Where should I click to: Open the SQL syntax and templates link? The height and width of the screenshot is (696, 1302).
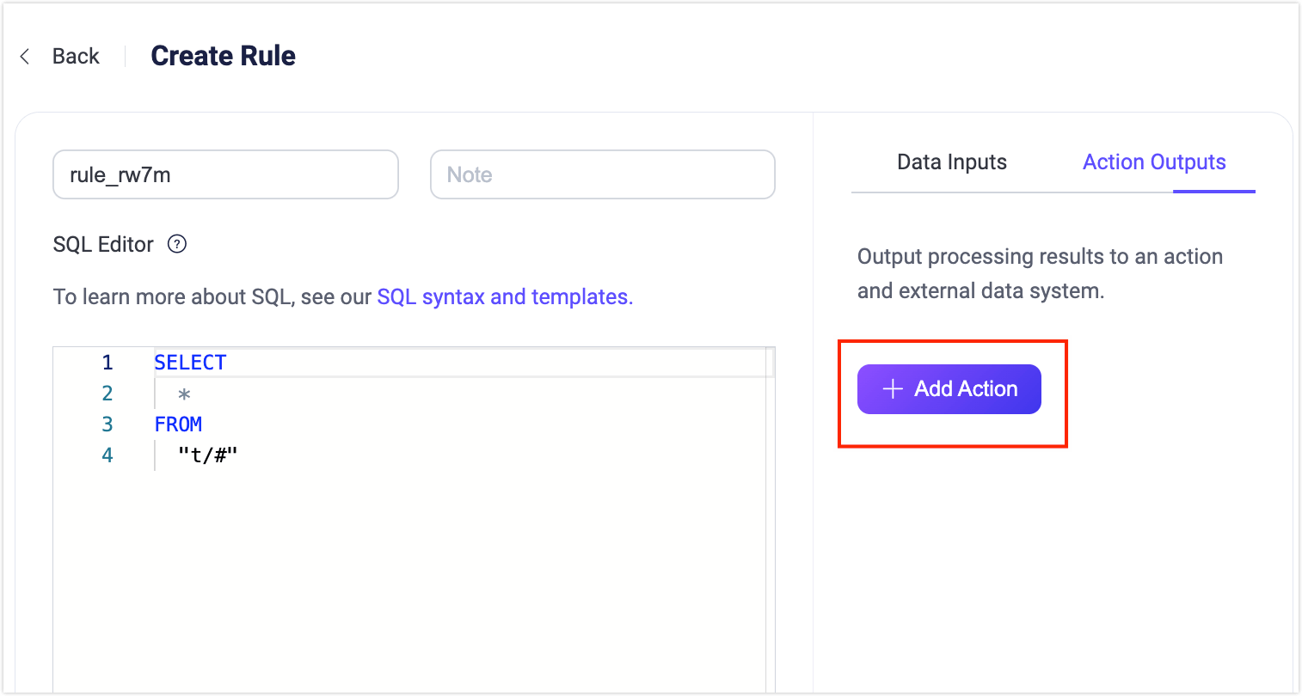tap(505, 297)
